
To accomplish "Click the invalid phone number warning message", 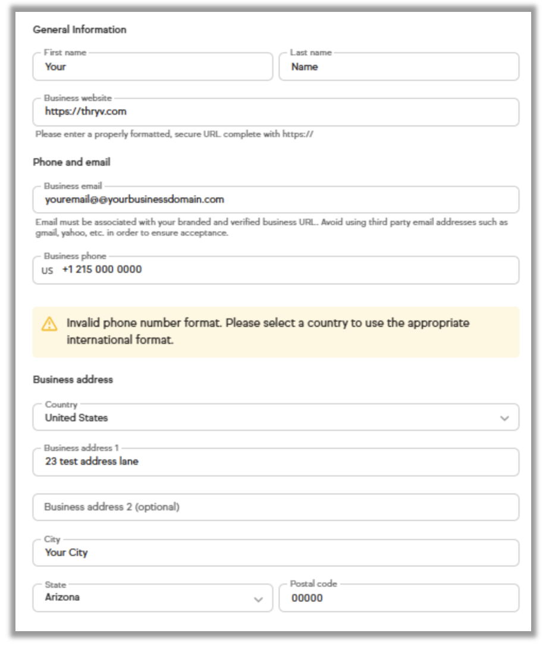I will tap(268, 332).
